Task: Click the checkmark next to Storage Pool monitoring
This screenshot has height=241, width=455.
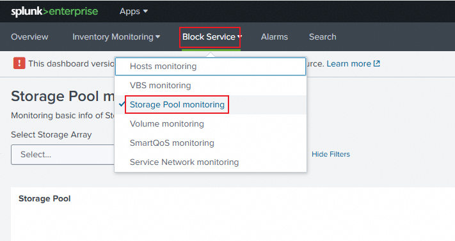Action: coord(122,104)
